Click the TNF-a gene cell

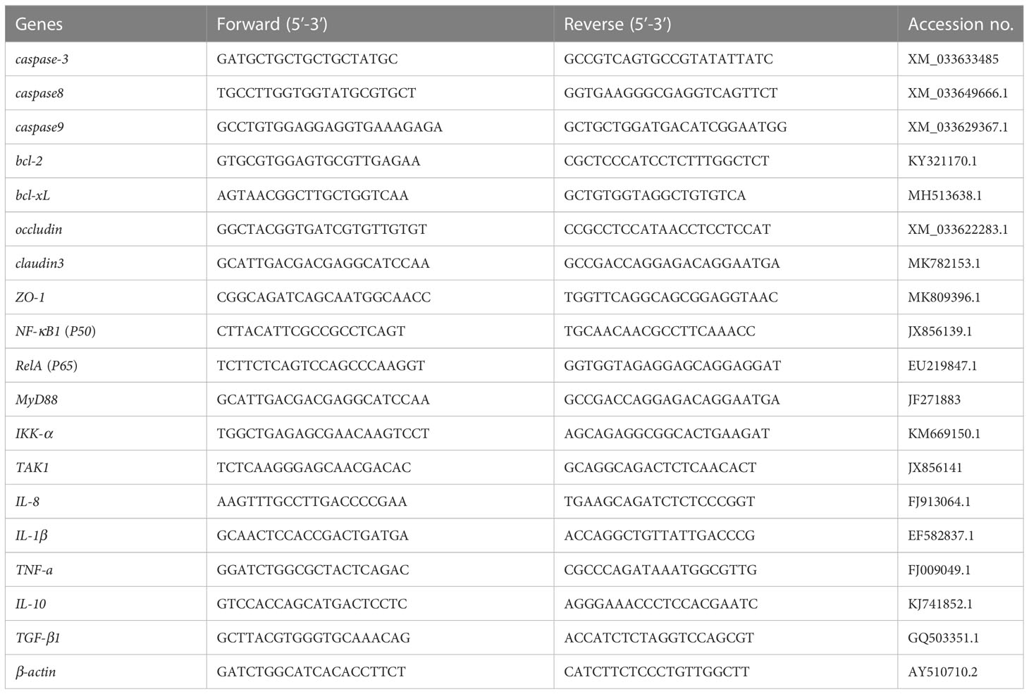34,570
